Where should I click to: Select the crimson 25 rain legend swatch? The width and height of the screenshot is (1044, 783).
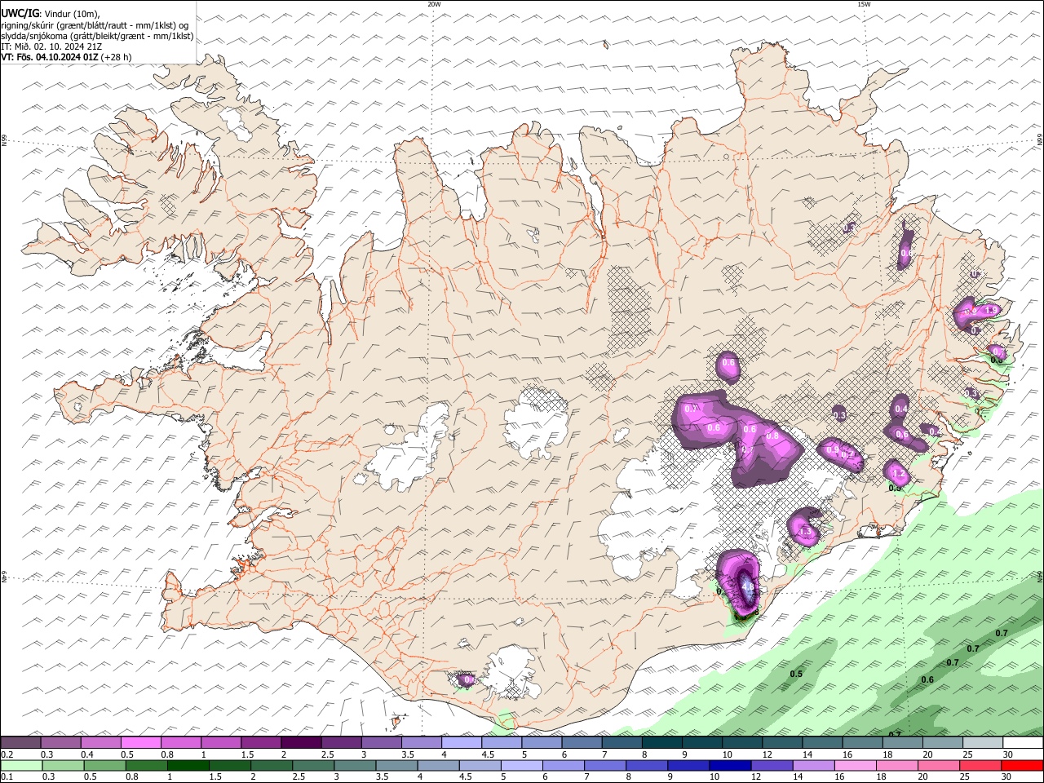click(980, 766)
